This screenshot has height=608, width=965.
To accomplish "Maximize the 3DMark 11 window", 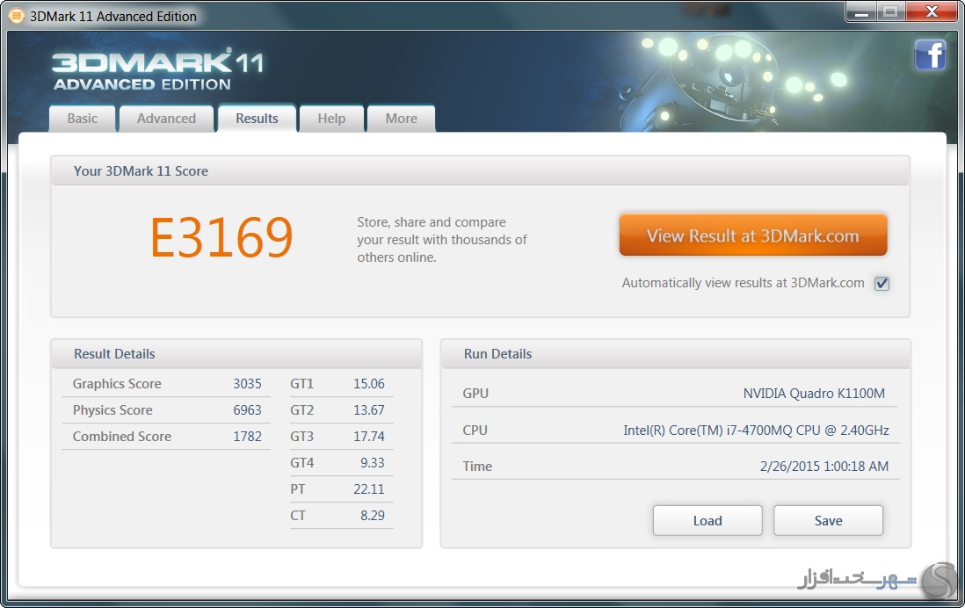I will click(890, 12).
